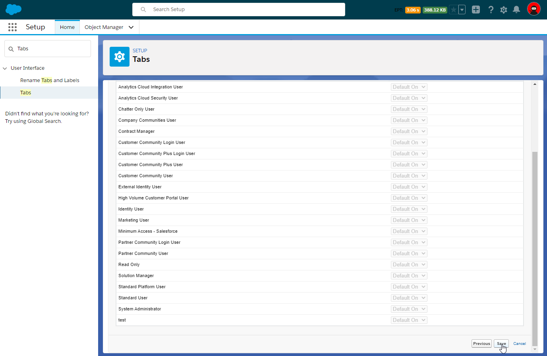Viewport: 547px width, 356px height.
Task: Open the High Volume Customer Portal User dropdown
Action: coord(409,198)
